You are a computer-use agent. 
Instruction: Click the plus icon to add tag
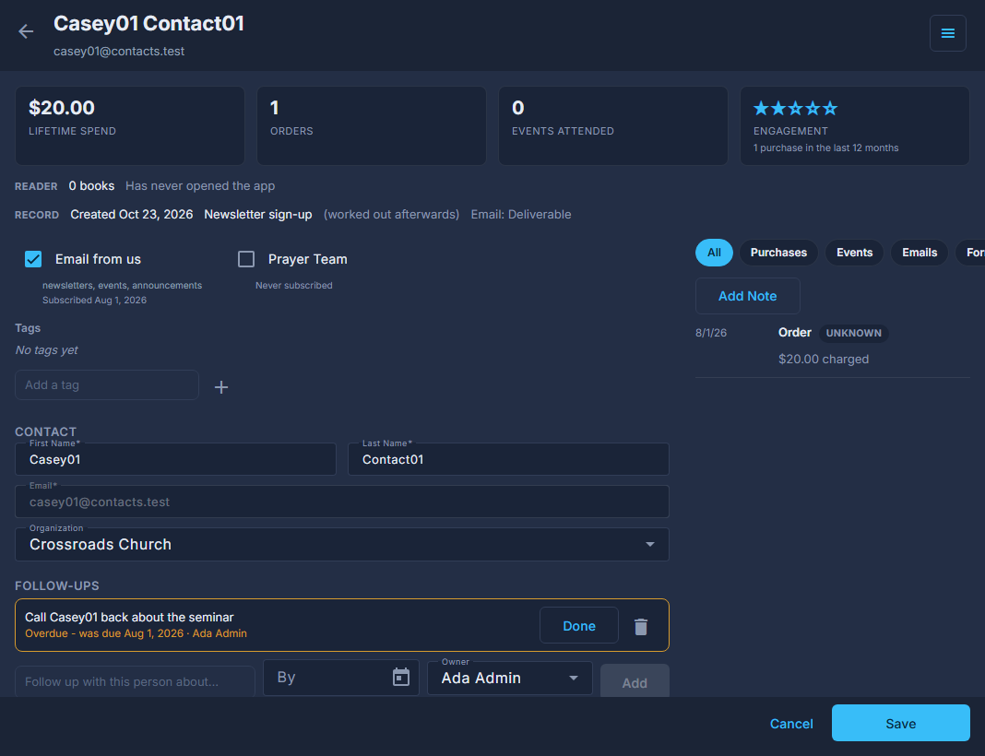tap(221, 387)
